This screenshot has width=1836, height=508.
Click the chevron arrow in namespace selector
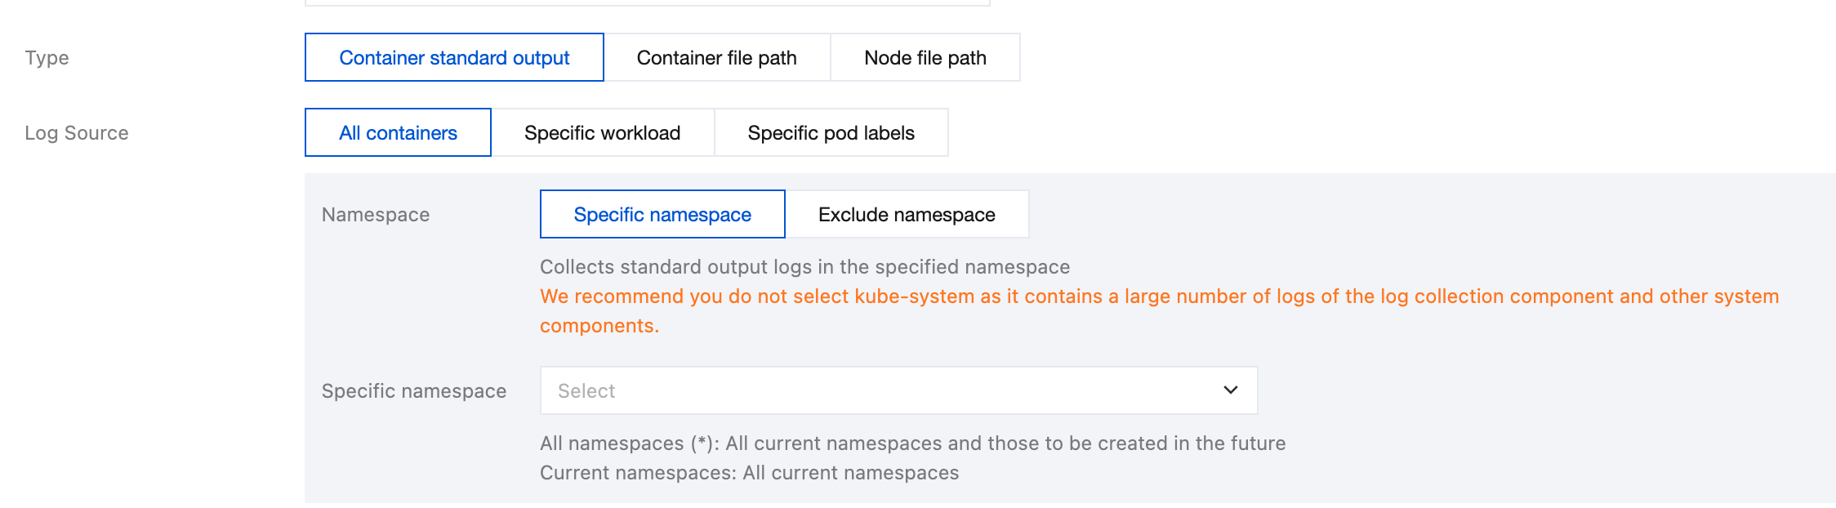1230,390
